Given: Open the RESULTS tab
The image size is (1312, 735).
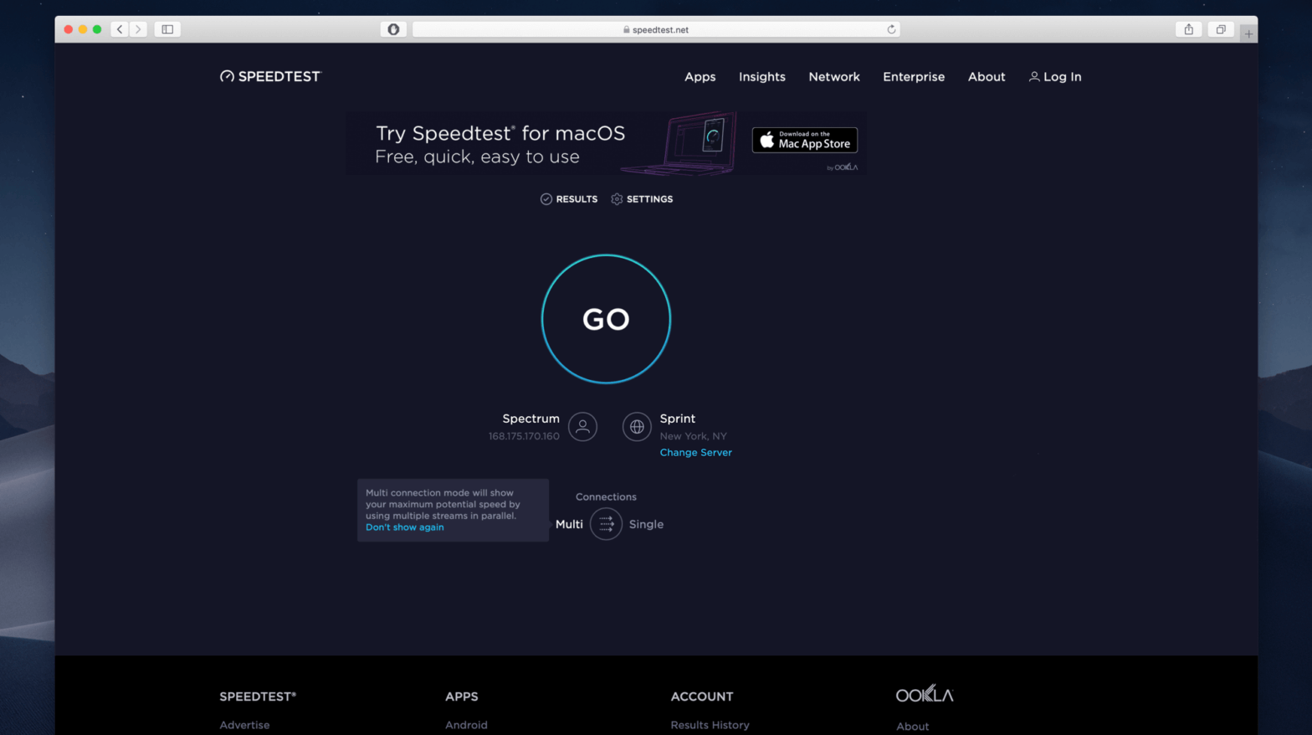Looking at the screenshot, I should point(569,199).
